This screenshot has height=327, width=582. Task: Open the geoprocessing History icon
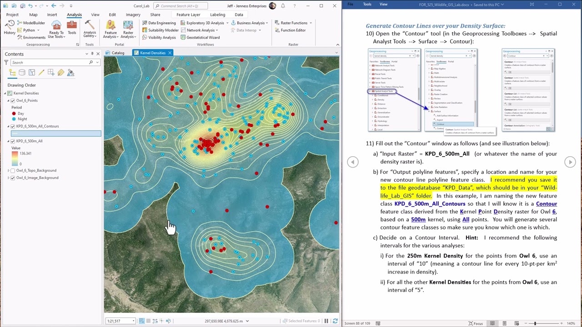(x=10, y=28)
